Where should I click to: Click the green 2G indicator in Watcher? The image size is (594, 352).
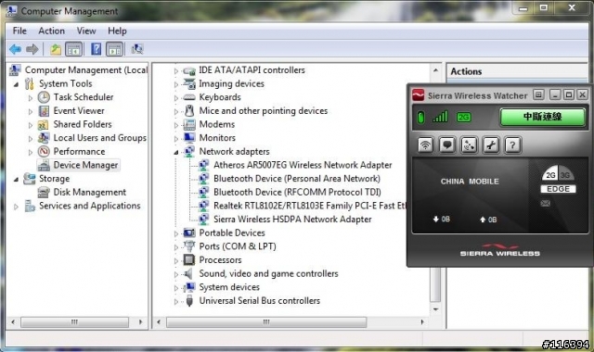(x=464, y=118)
